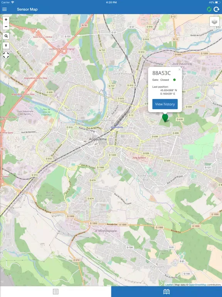Tap the green gate status indicator

[x=175, y=80]
